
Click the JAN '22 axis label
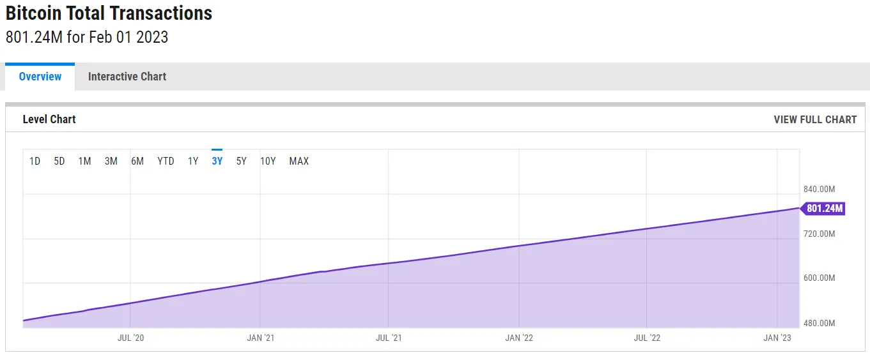[x=519, y=338]
